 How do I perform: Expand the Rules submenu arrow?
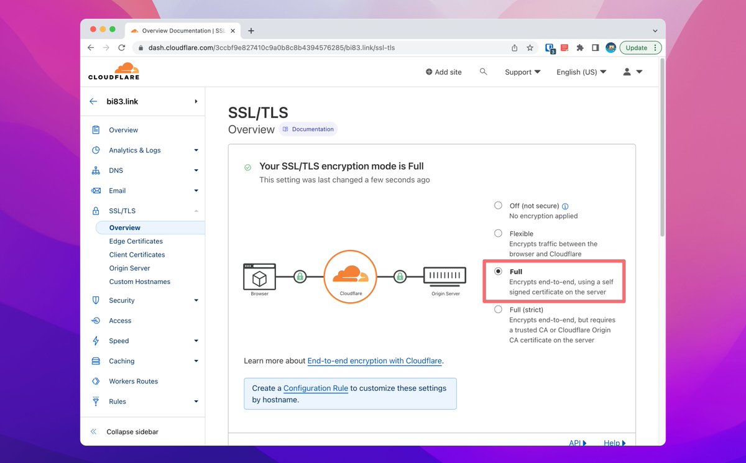pos(196,401)
